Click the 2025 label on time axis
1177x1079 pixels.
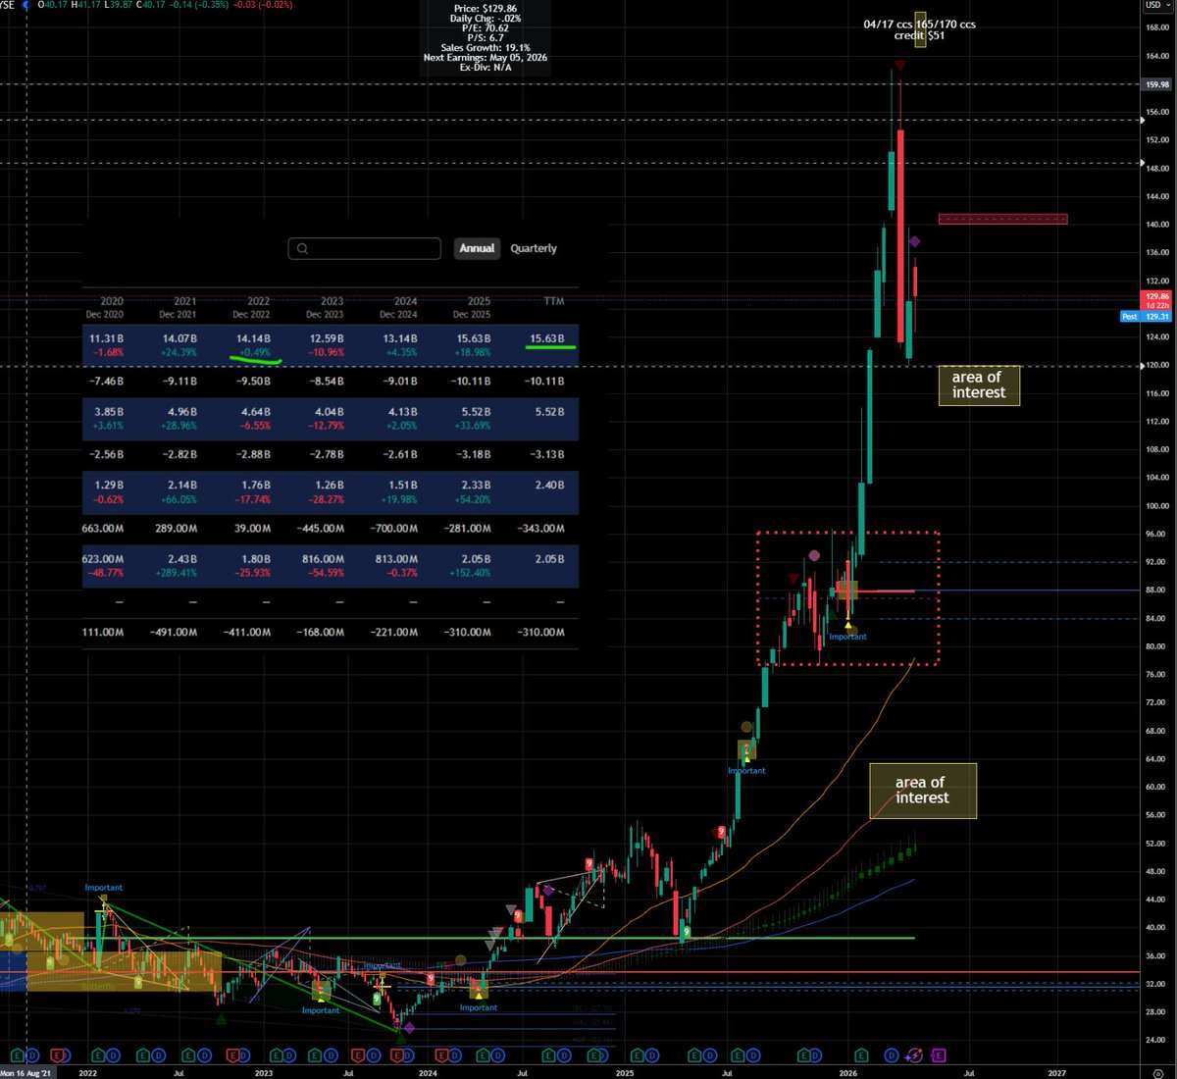pos(625,1073)
